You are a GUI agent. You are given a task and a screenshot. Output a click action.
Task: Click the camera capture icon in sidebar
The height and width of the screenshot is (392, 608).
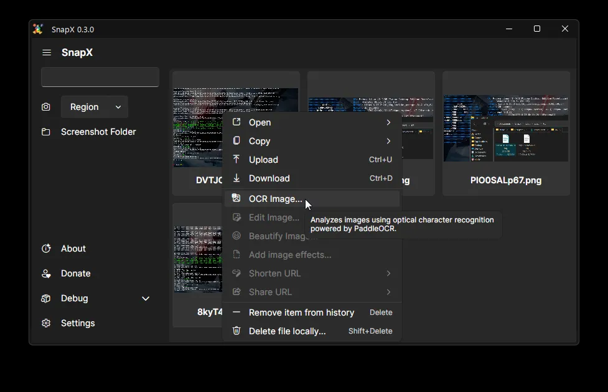(46, 107)
